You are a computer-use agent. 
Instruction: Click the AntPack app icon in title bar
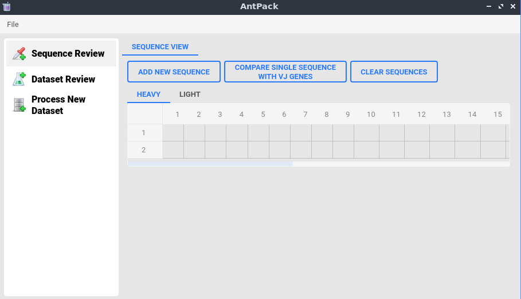pyautogui.click(x=7, y=6)
